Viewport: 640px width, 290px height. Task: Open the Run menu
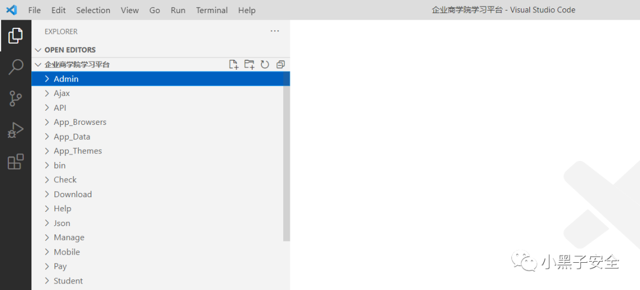tap(178, 10)
